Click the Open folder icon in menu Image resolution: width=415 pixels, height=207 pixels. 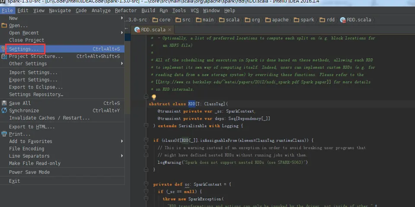coord(4,25)
